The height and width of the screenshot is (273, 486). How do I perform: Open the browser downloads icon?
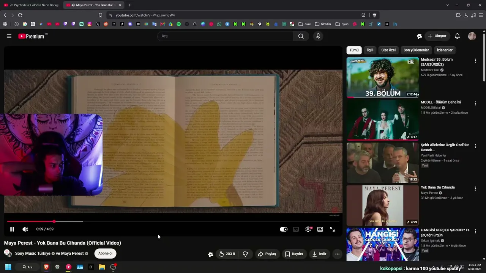coord(466,15)
